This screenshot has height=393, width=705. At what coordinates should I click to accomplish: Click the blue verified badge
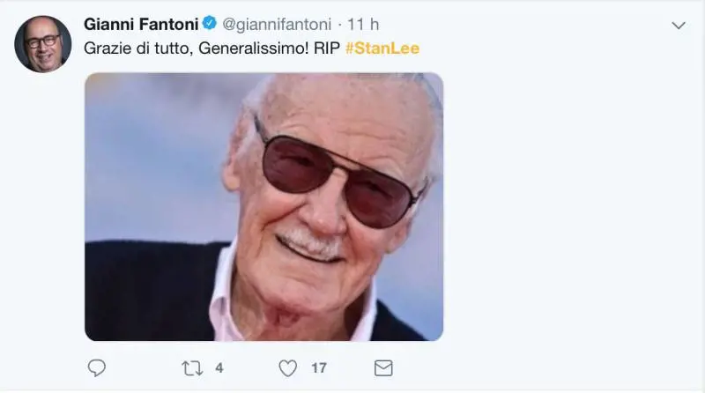210,24
